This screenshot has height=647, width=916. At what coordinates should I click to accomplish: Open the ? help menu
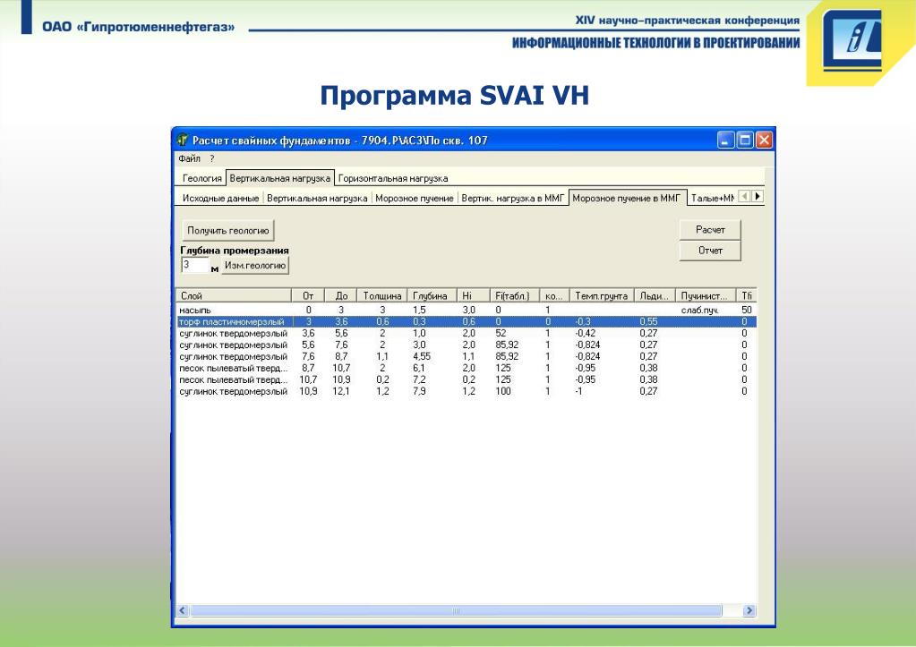pos(212,158)
